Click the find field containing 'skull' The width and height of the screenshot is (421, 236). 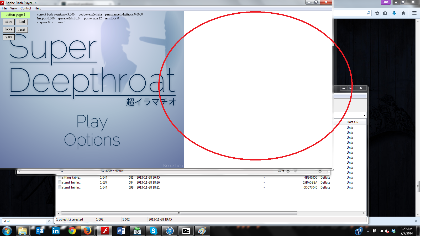click(x=24, y=221)
